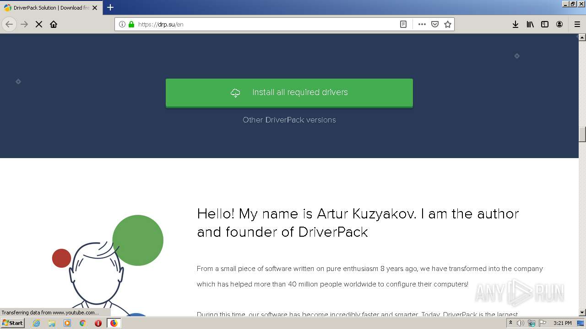Click the page scrollbar thumb
Viewport: 586px width, 329px height.
click(582, 134)
